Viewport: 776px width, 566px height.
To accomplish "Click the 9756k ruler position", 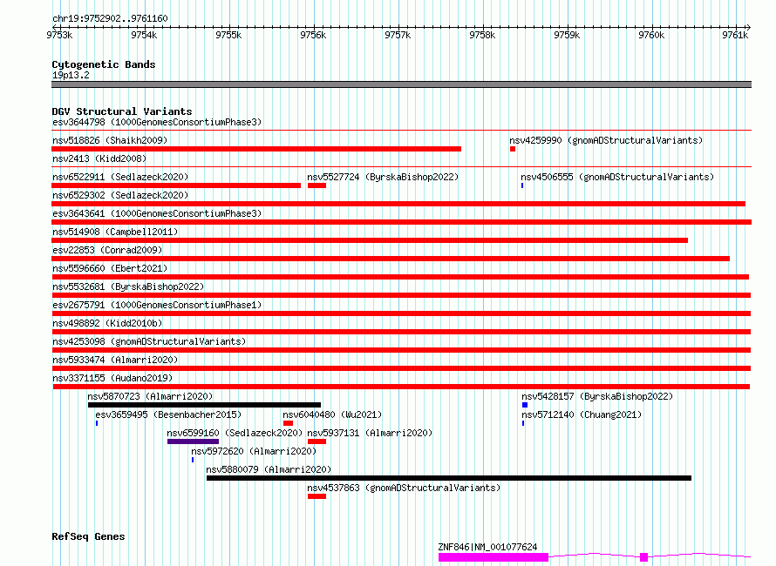I will click(313, 35).
